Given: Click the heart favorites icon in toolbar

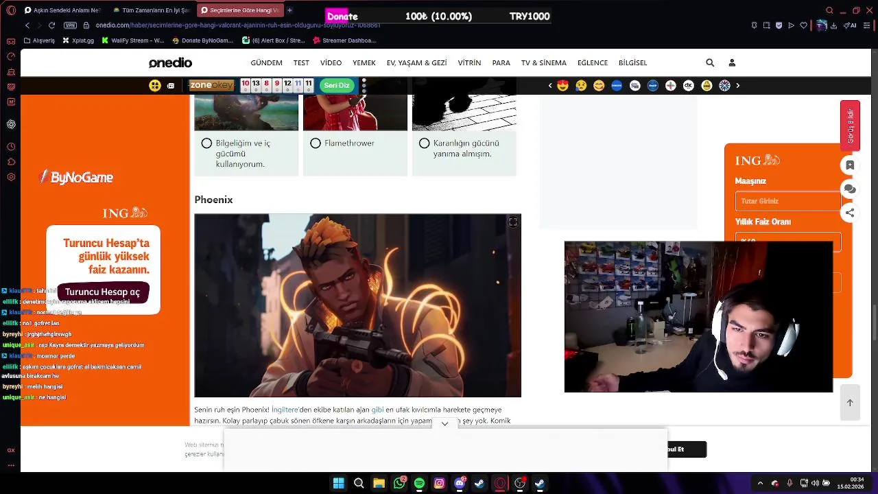Looking at the screenshot, I should (x=804, y=25).
